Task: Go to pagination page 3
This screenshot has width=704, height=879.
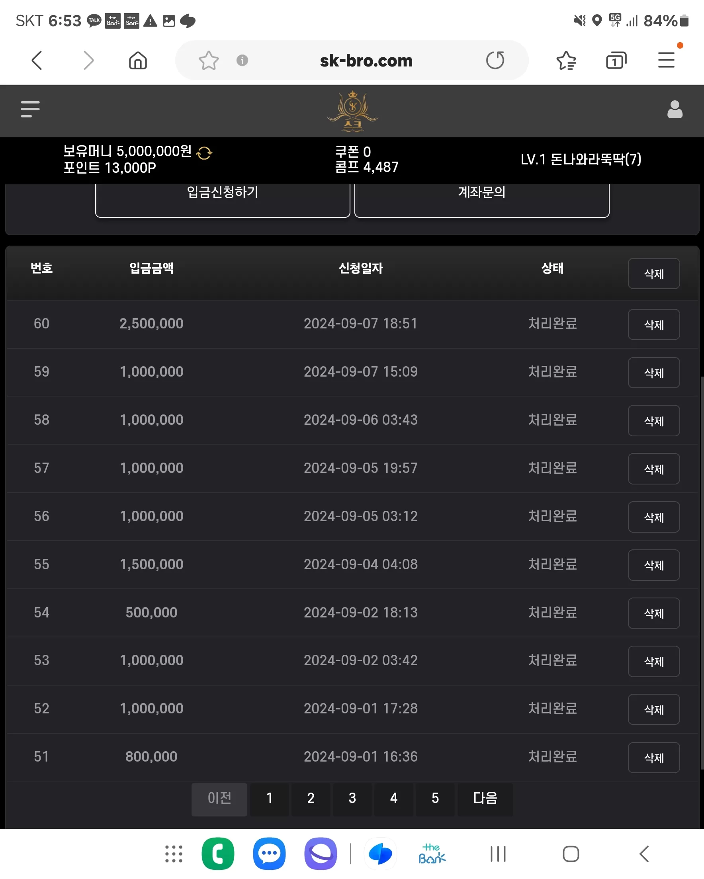Action: click(x=352, y=798)
